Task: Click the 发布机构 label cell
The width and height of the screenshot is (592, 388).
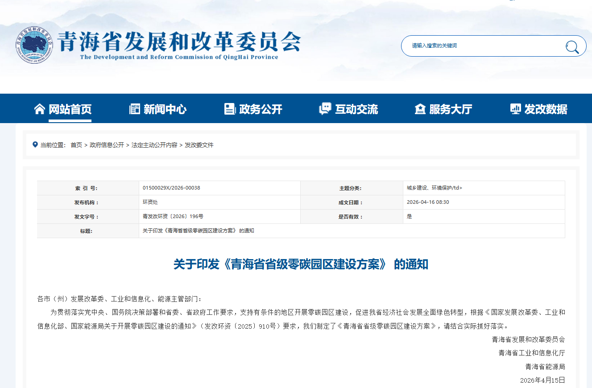Action: click(88, 202)
